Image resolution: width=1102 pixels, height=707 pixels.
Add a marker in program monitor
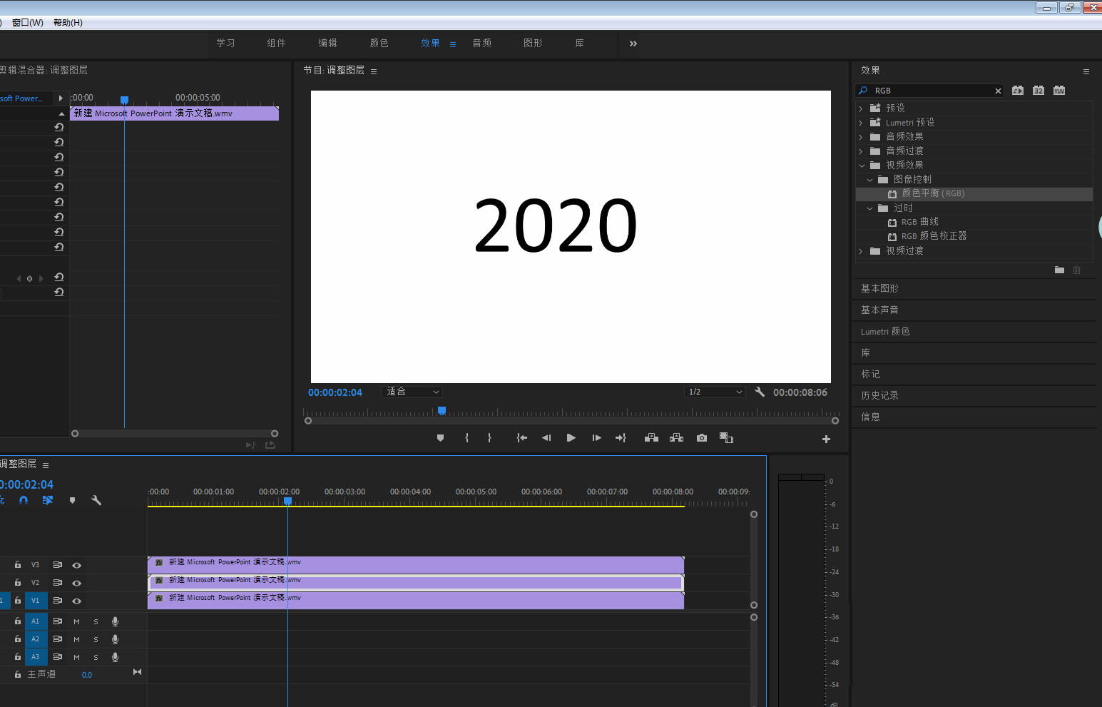440,438
